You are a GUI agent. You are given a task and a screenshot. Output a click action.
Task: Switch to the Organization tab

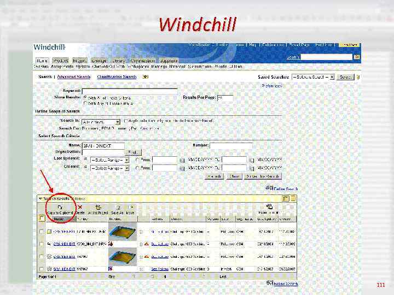[x=142, y=61]
